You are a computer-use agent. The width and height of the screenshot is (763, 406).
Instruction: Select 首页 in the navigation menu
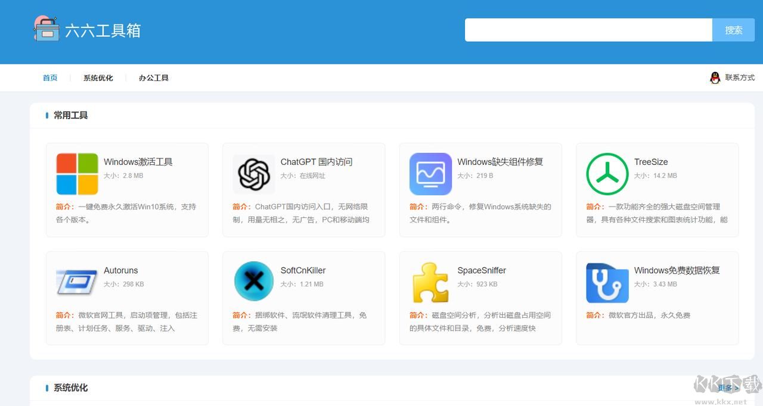tap(49, 77)
